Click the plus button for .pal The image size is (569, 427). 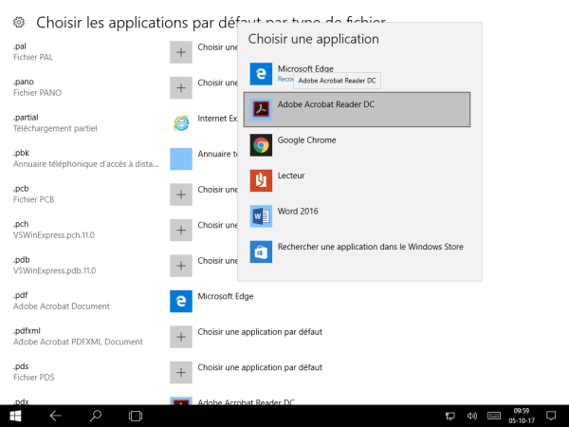coord(181,52)
